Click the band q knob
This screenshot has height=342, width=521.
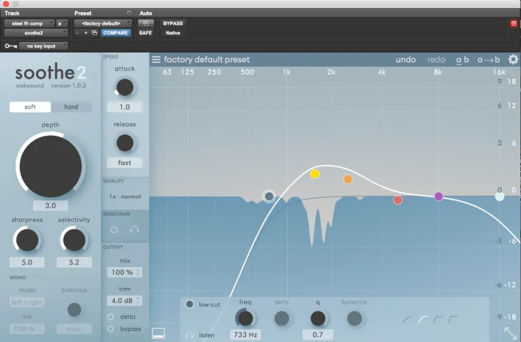(x=318, y=318)
